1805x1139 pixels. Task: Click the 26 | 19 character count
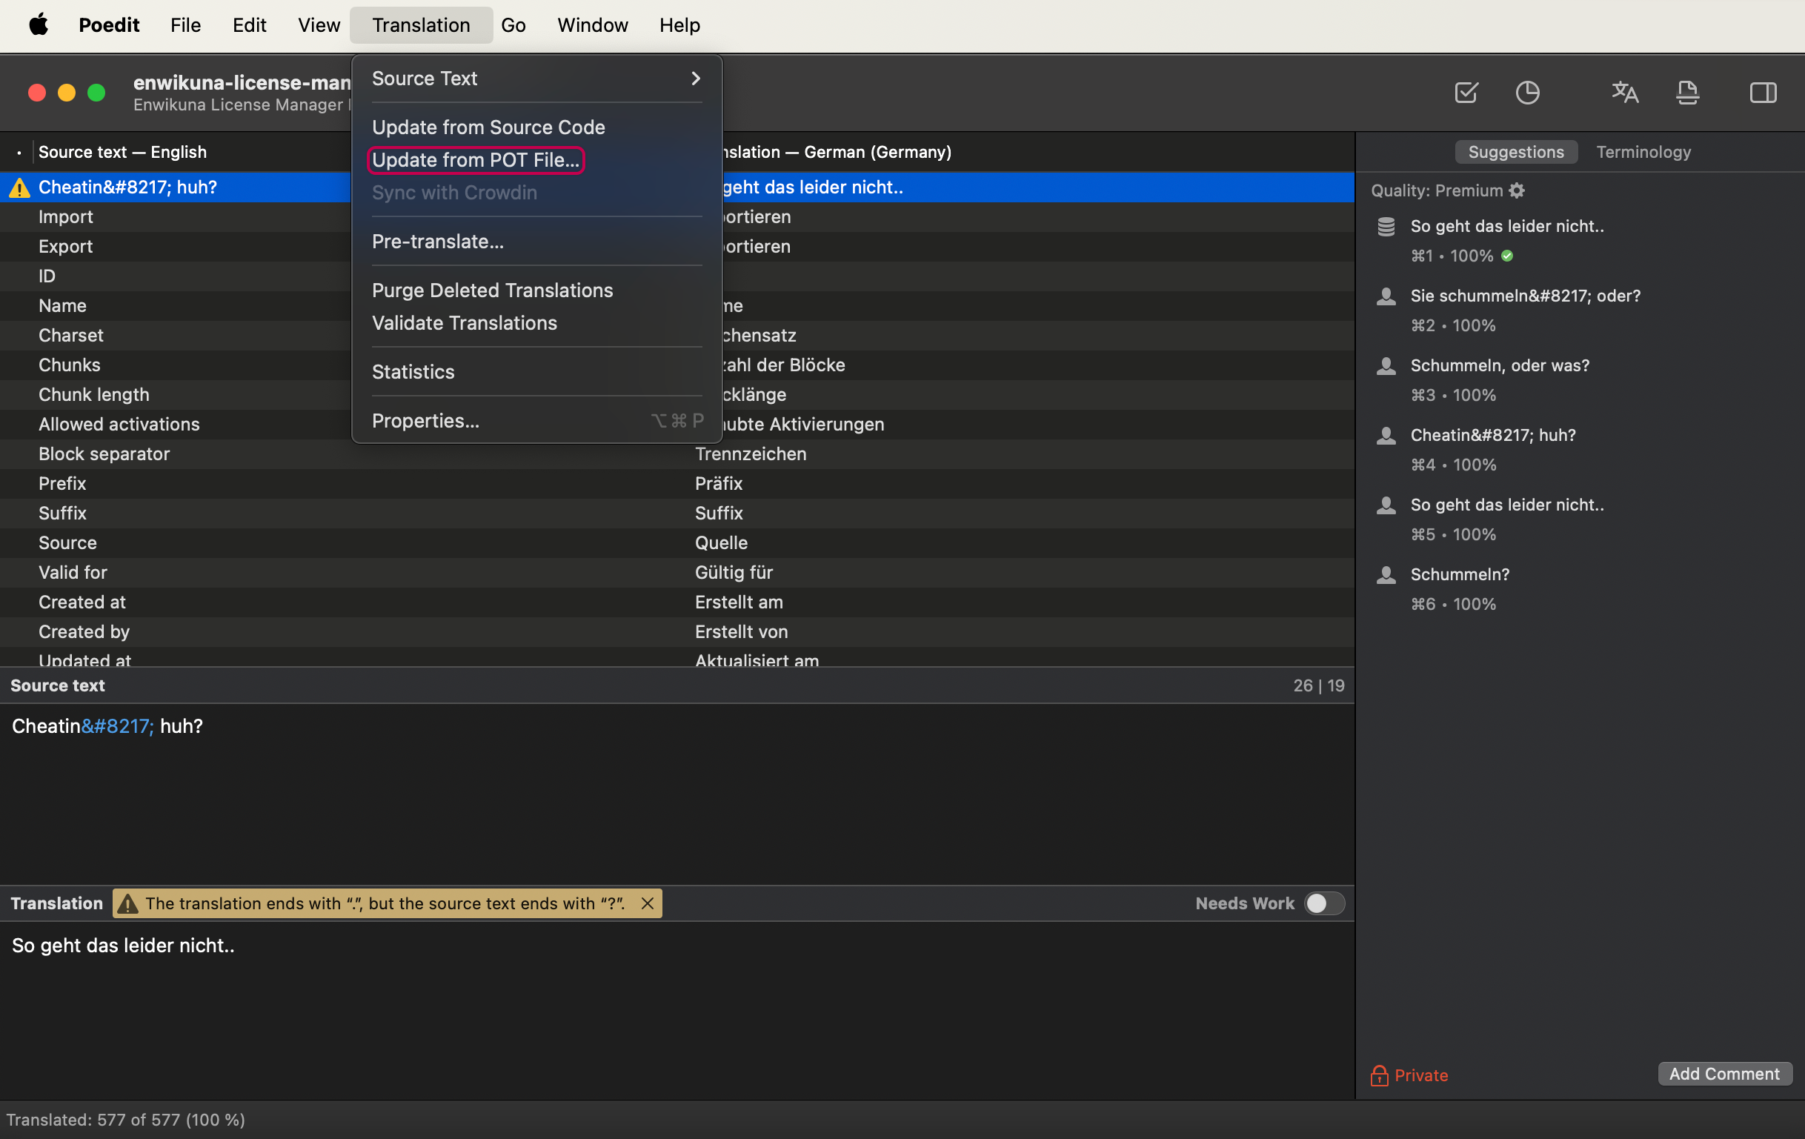pyautogui.click(x=1318, y=685)
